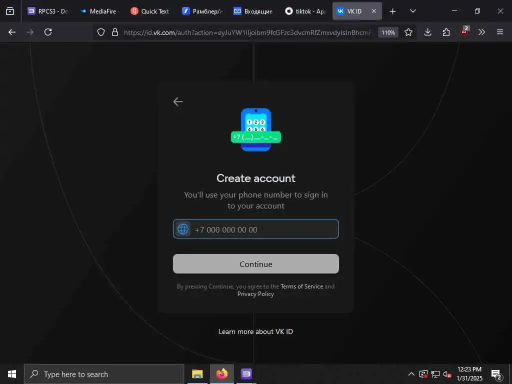The height and width of the screenshot is (384, 512).
Task: Click the taskbar search box
Action: coord(104,374)
